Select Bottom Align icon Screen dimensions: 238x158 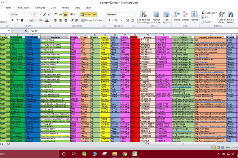click(65, 14)
